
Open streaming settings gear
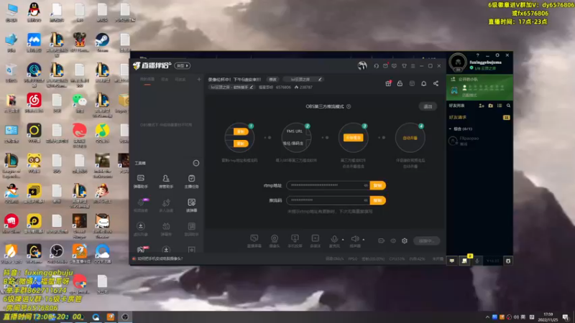pos(405,240)
